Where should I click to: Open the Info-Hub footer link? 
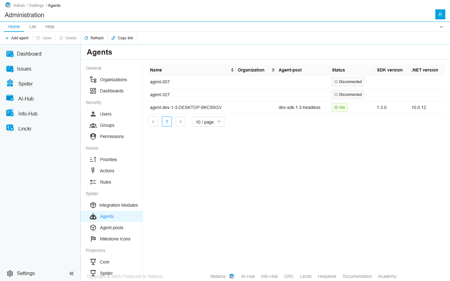[269, 276]
